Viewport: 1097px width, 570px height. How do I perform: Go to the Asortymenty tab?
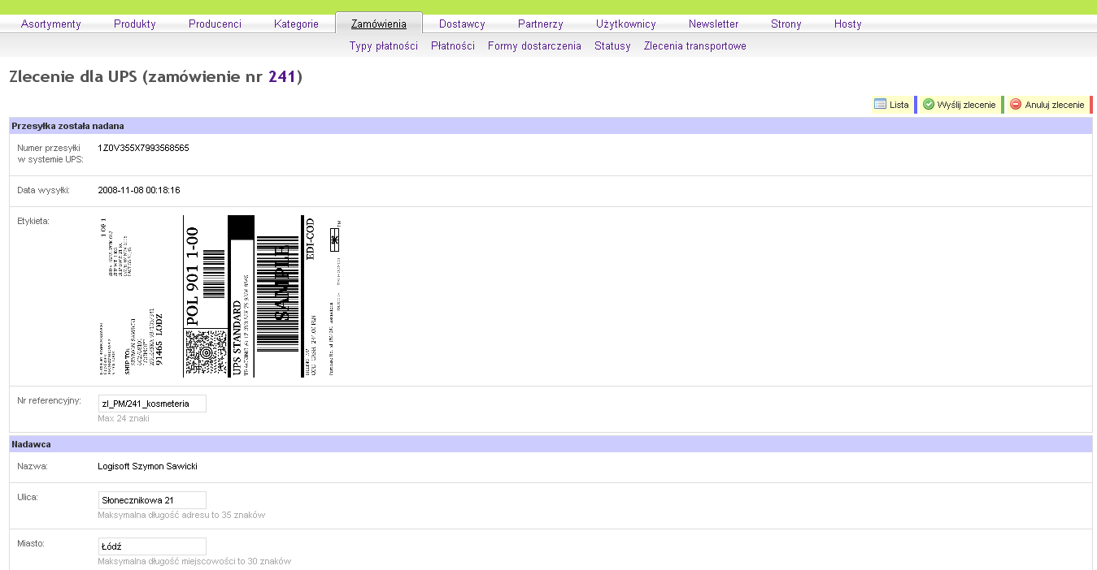pyautogui.click(x=51, y=24)
